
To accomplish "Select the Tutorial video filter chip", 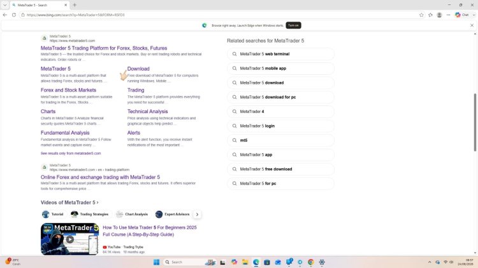I will pos(53,214).
